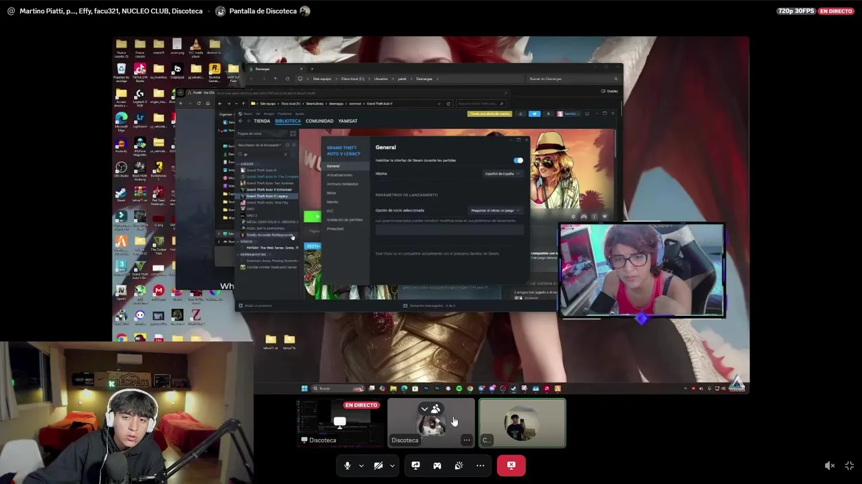The width and height of the screenshot is (862, 484).
Task: Open the camera options arrow
Action: click(x=392, y=465)
